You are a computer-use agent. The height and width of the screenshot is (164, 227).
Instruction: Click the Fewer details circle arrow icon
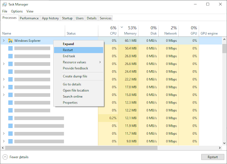[5, 157]
